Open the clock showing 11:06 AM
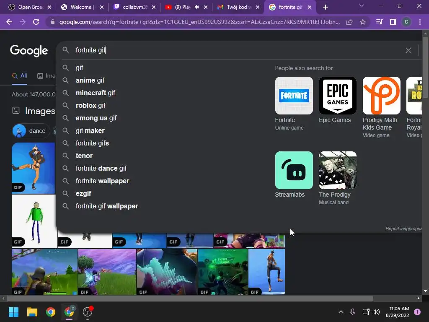This screenshot has height=322, width=429. 397,312
